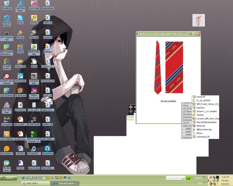233x186 pixels.
Task: Click the system tray clock
Action: tap(225, 181)
